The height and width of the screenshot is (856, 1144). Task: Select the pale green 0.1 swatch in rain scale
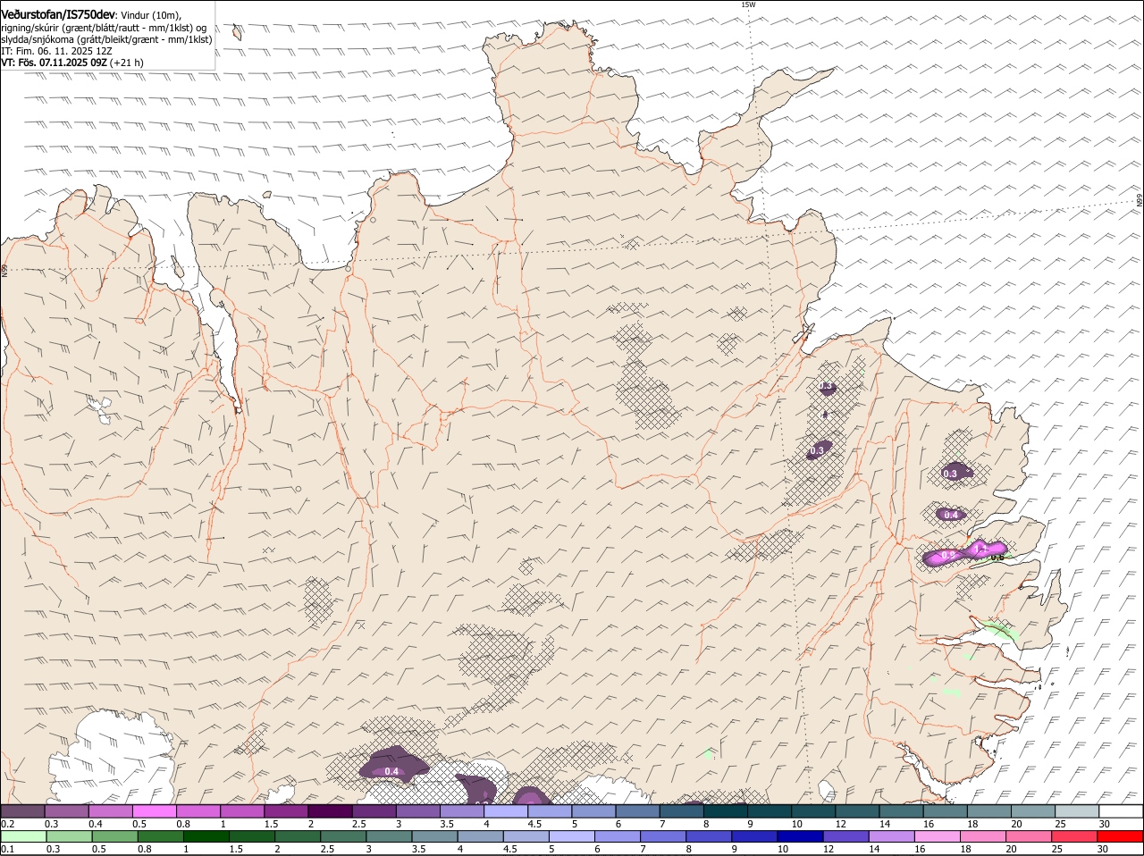point(23,836)
